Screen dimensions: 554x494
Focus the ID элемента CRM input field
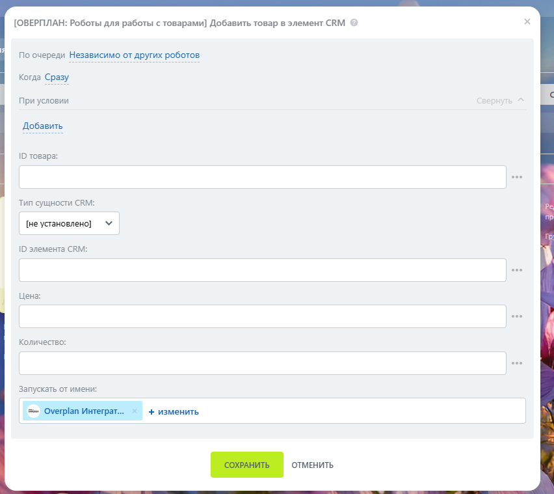coord(262,270)
